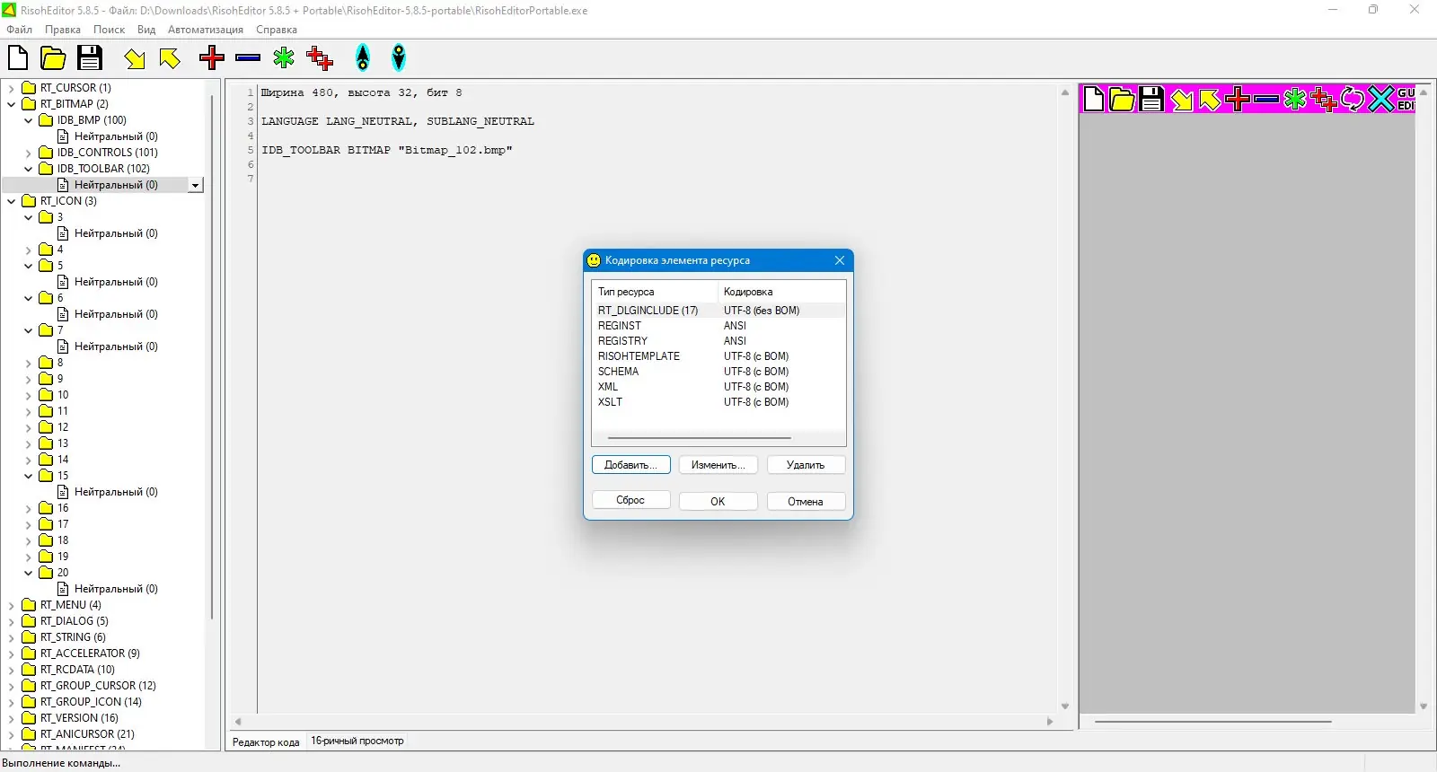Open the Файл menu
The image size is (1437, 772).
tap(19, 30)
